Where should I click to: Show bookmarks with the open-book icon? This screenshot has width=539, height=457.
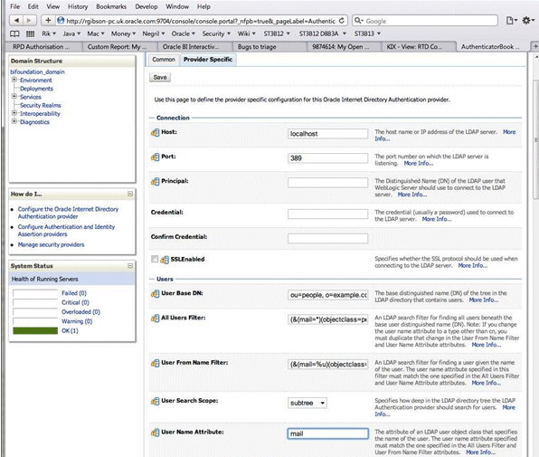14,33
